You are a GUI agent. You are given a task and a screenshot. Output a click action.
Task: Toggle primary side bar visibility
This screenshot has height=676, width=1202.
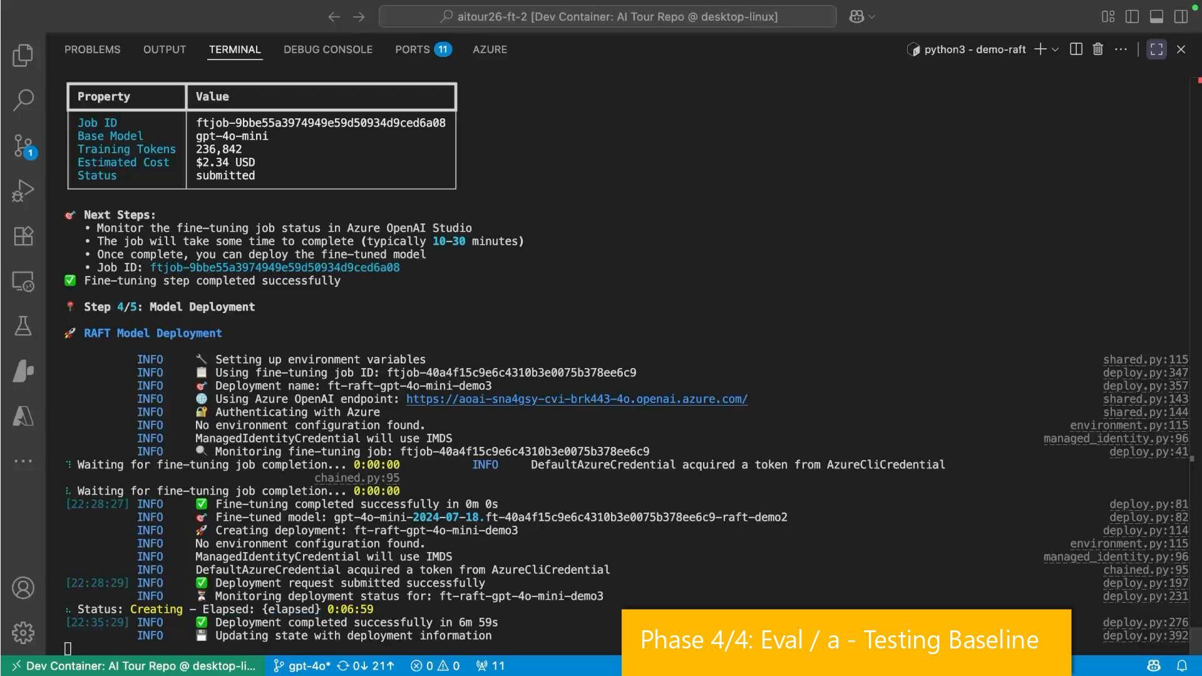pos(1132,17)
